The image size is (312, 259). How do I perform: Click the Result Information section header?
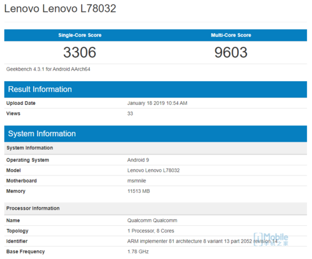click(155, 89)
